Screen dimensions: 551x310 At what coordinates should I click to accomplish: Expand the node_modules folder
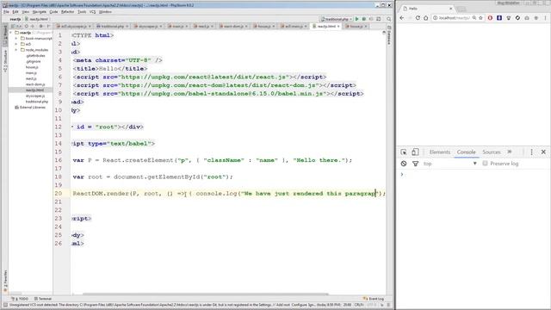tap(15, 50)
